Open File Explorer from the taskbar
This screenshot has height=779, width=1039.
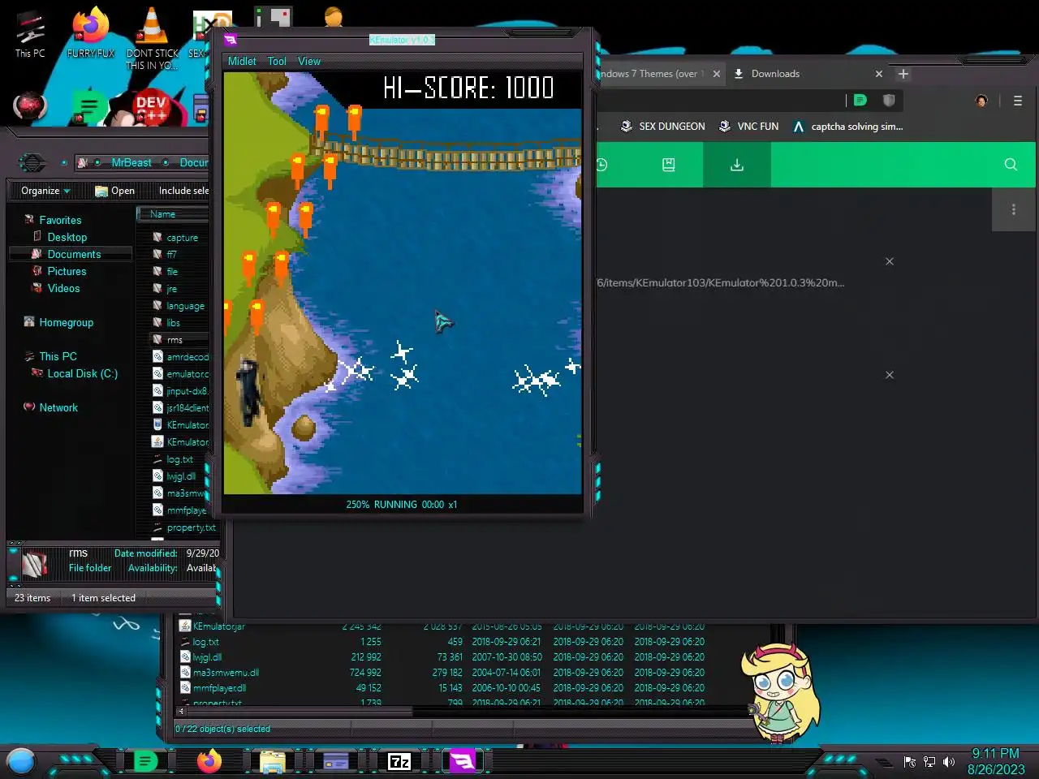point(272,761)
